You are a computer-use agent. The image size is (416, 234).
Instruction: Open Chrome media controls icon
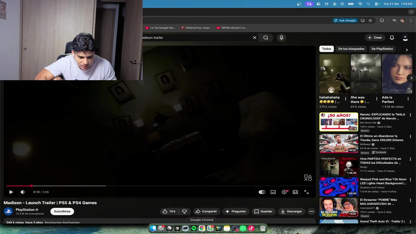[394, 20]
